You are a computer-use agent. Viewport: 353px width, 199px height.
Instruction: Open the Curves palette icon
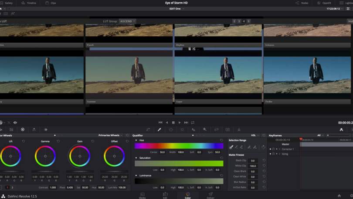[148, 130]
